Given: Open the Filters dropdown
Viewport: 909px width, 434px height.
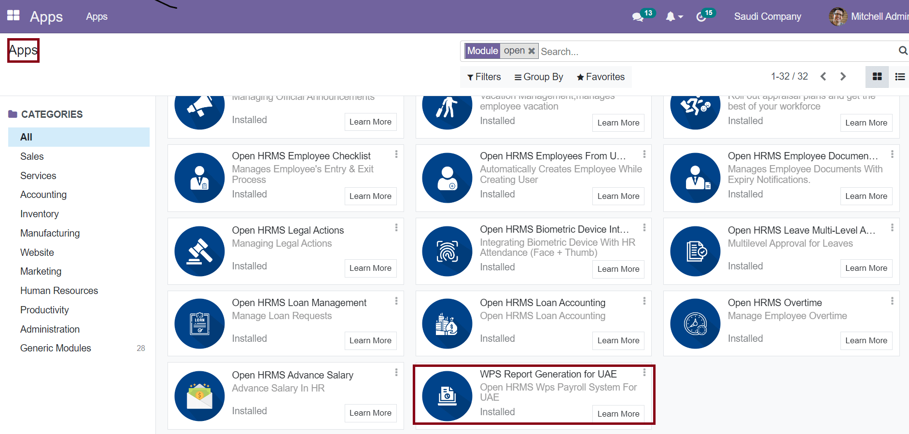Looking at the screenshot, I should pos(484,77).
